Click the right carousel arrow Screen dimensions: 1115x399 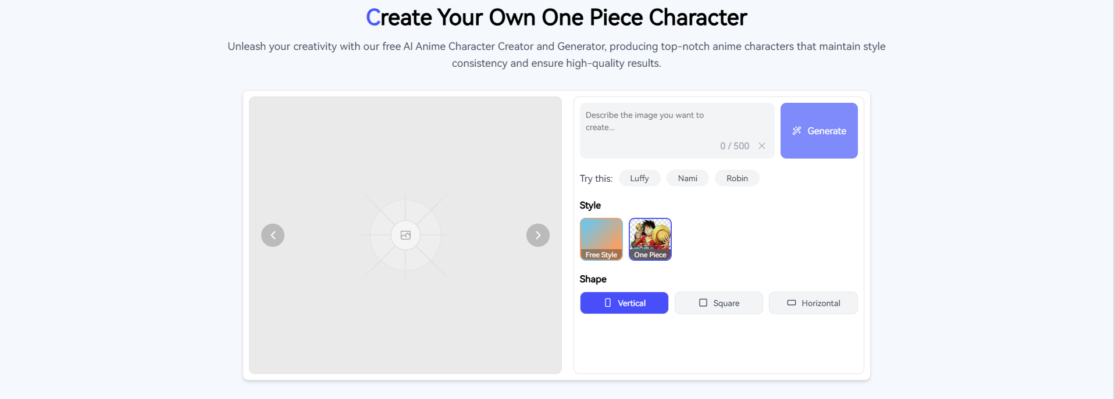pos(537,235)
